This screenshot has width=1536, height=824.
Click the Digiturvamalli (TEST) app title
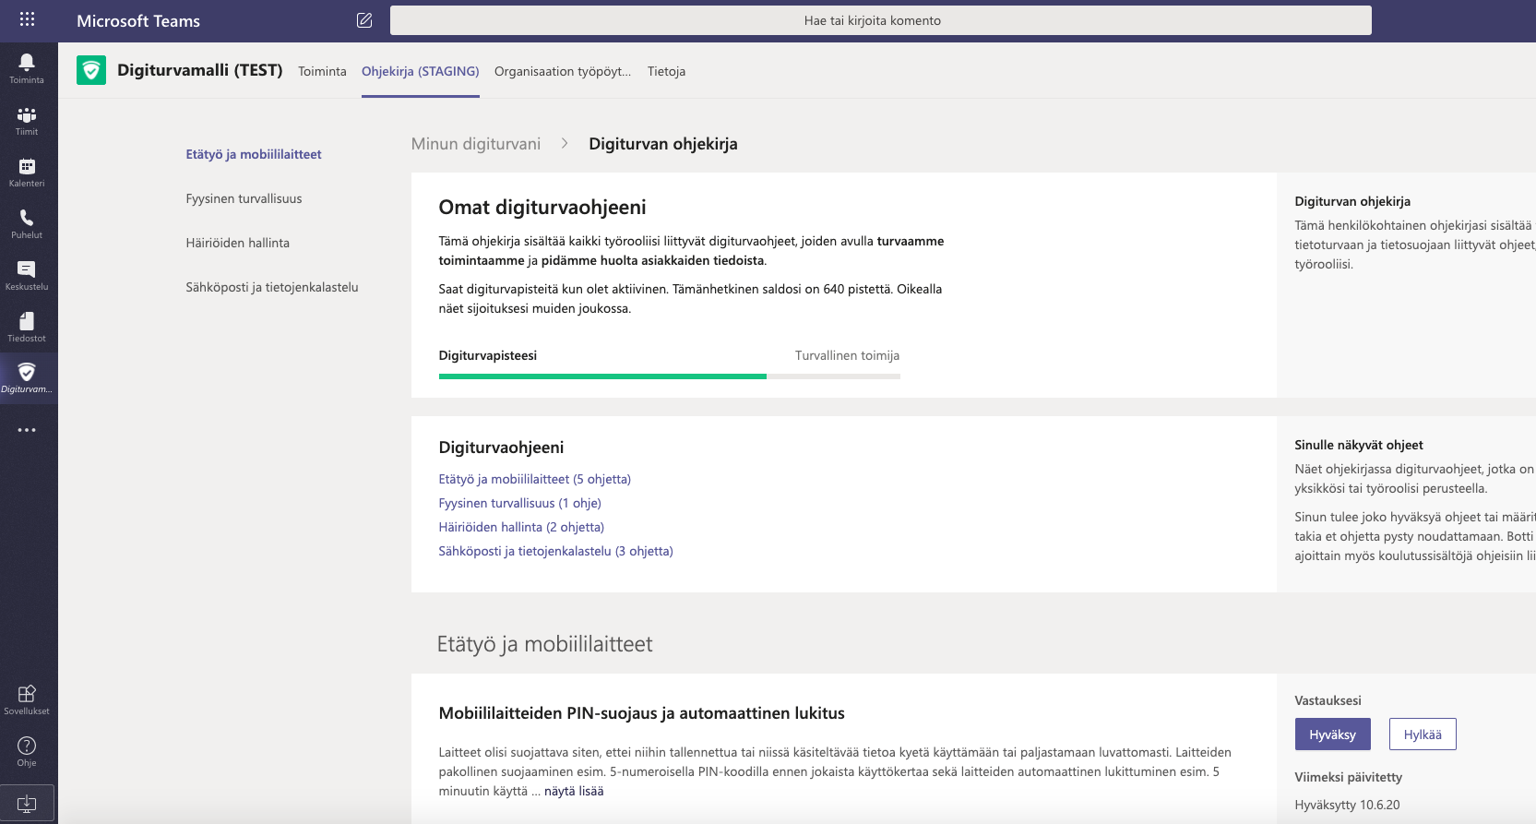[x=200, y=70]
